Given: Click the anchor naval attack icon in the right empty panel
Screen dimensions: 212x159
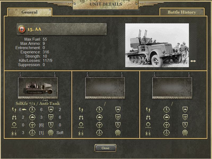Looking at the screenshot, I should (166, 133).
